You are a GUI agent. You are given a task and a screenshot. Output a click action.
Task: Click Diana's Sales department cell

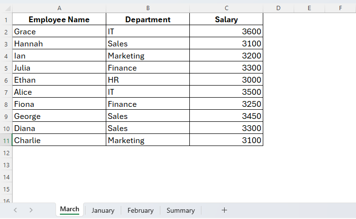click(148, 128)
